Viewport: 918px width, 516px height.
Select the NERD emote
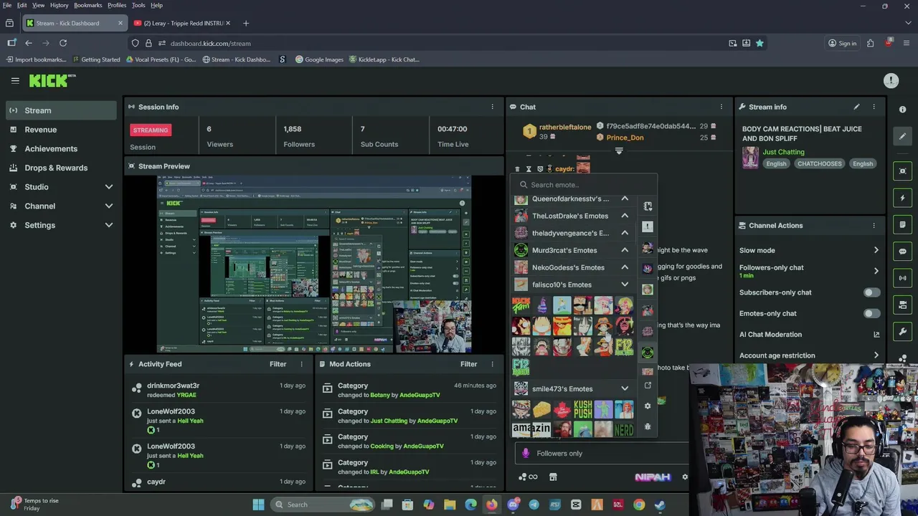tap(624, 429)
